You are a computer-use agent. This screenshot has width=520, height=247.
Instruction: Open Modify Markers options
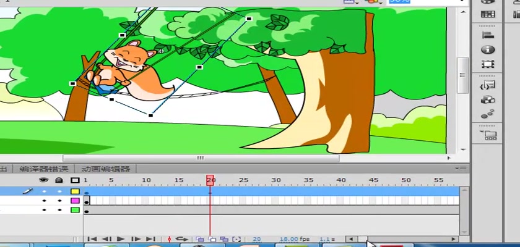236,239
